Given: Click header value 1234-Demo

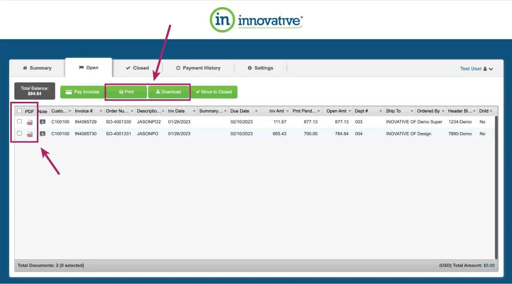Looking at the screenshot, I should click(x=460, y=122).
